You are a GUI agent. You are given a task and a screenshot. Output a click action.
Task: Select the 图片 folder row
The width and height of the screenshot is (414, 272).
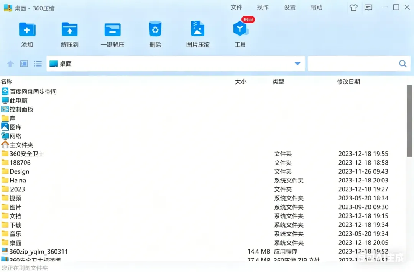tap(203, 207)
